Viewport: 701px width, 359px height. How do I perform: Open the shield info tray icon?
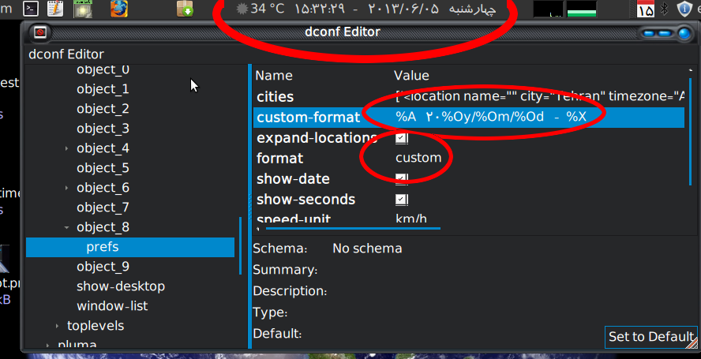point(684,9)
